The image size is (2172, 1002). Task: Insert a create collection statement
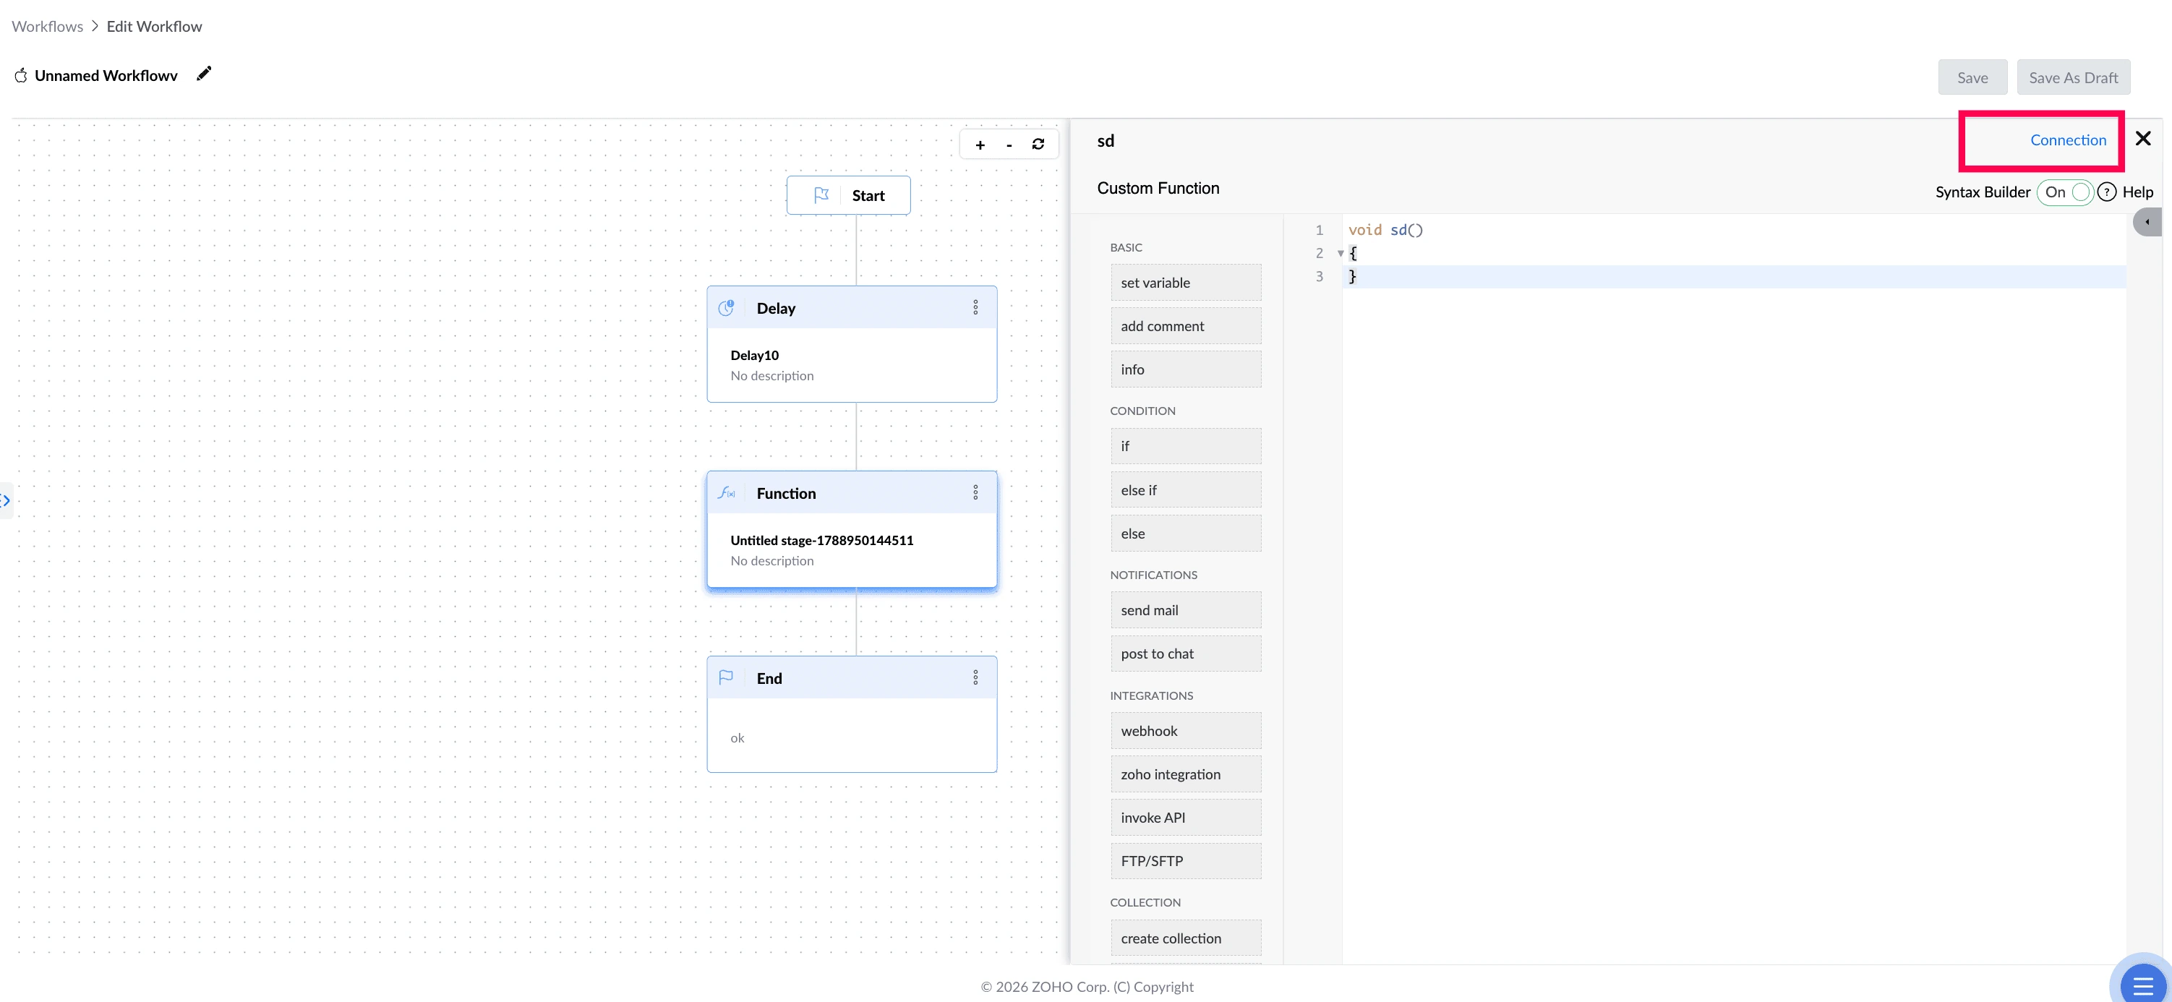[x=1186, y=938]
